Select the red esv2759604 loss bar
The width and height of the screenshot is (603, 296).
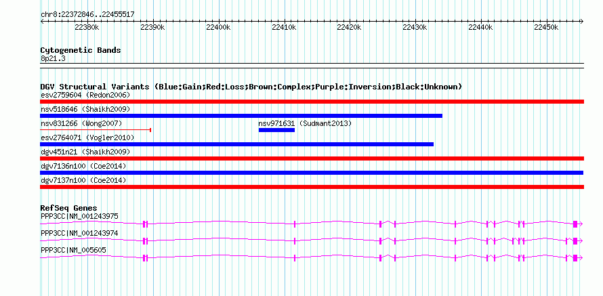(312, 102)
